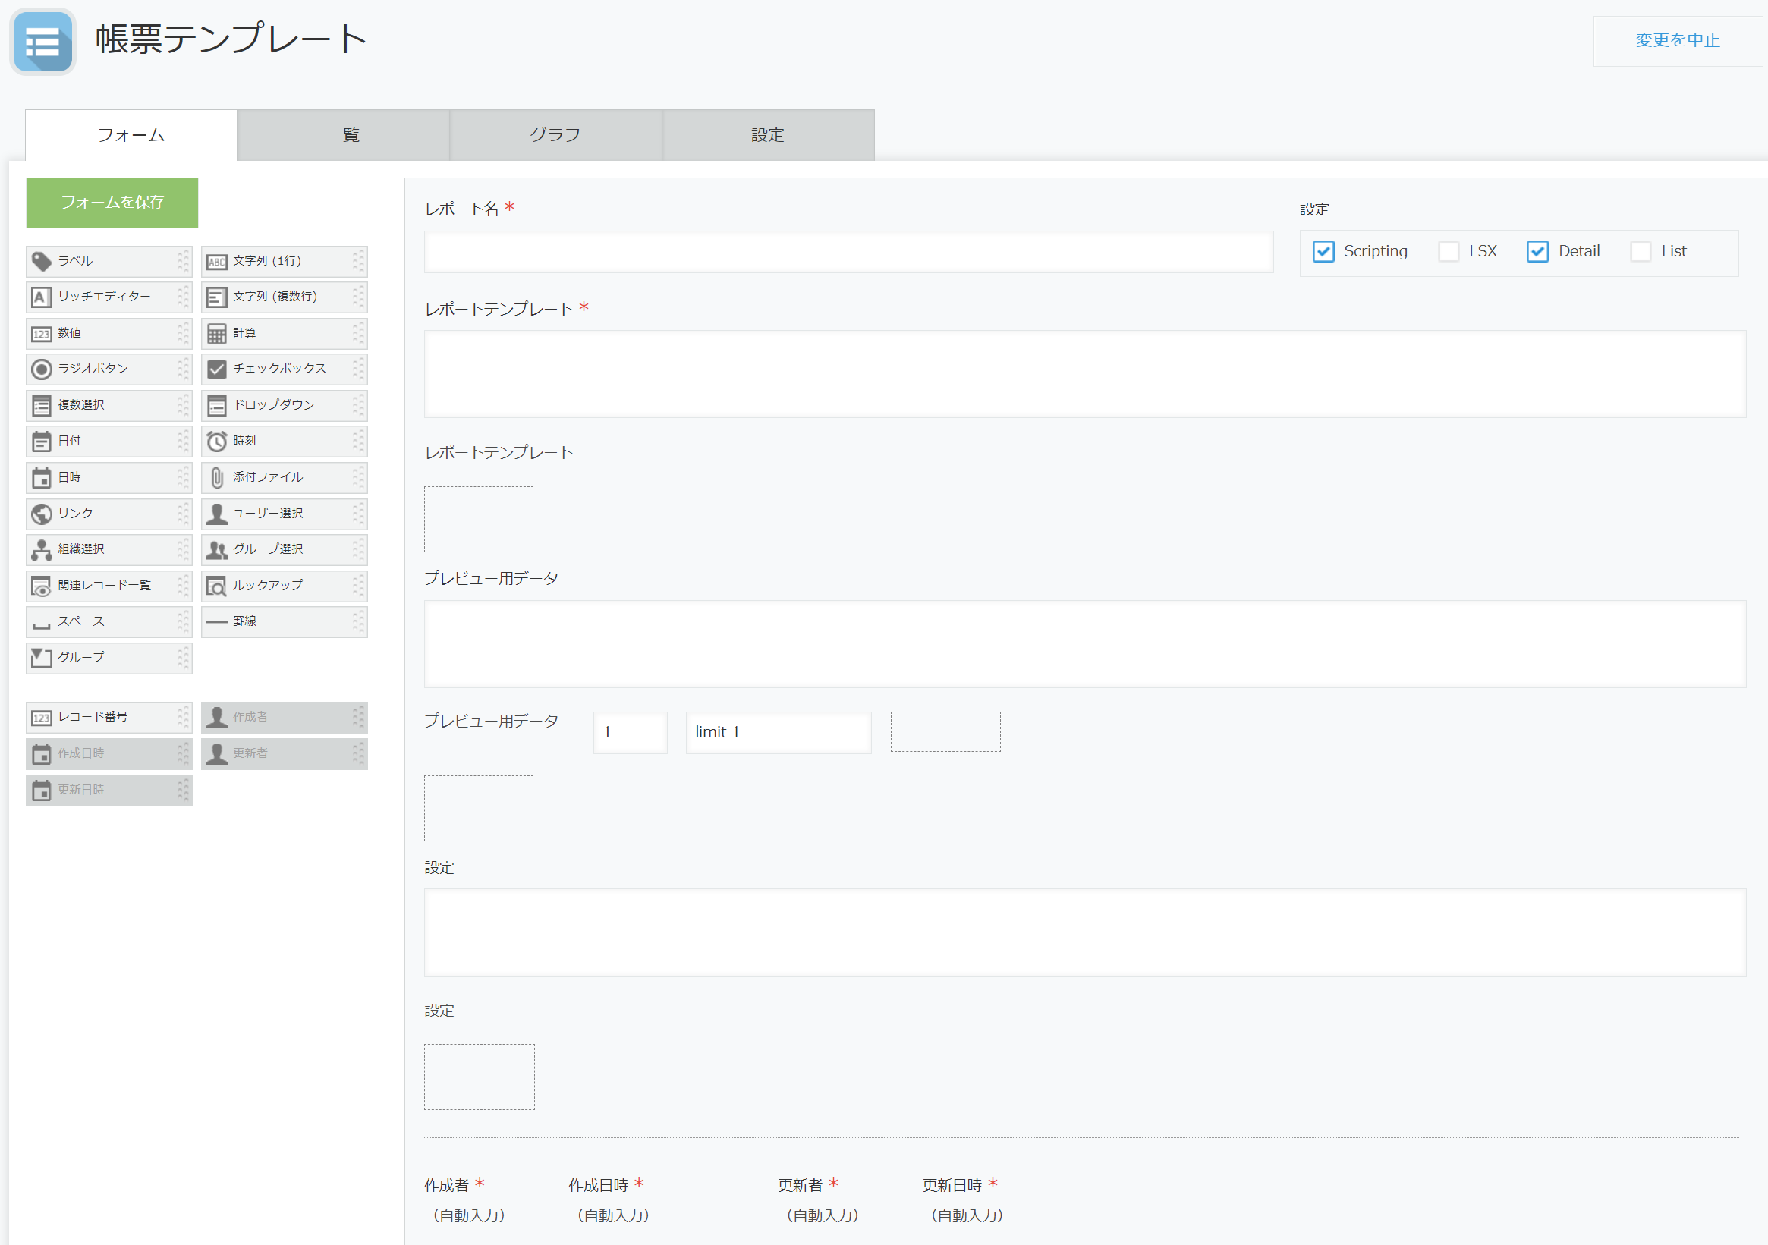This screenshot has height=1245, width=1768.
Task: Click the Organization Selection field icon
Action: pos(42,550)
